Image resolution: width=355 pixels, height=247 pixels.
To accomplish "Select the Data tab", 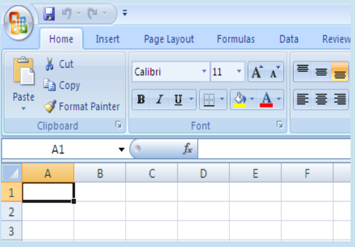I will 289,39.
